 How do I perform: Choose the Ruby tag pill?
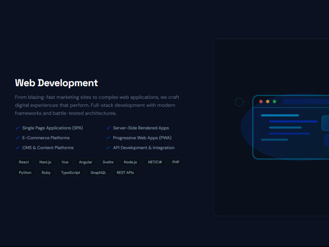[46, 173]
